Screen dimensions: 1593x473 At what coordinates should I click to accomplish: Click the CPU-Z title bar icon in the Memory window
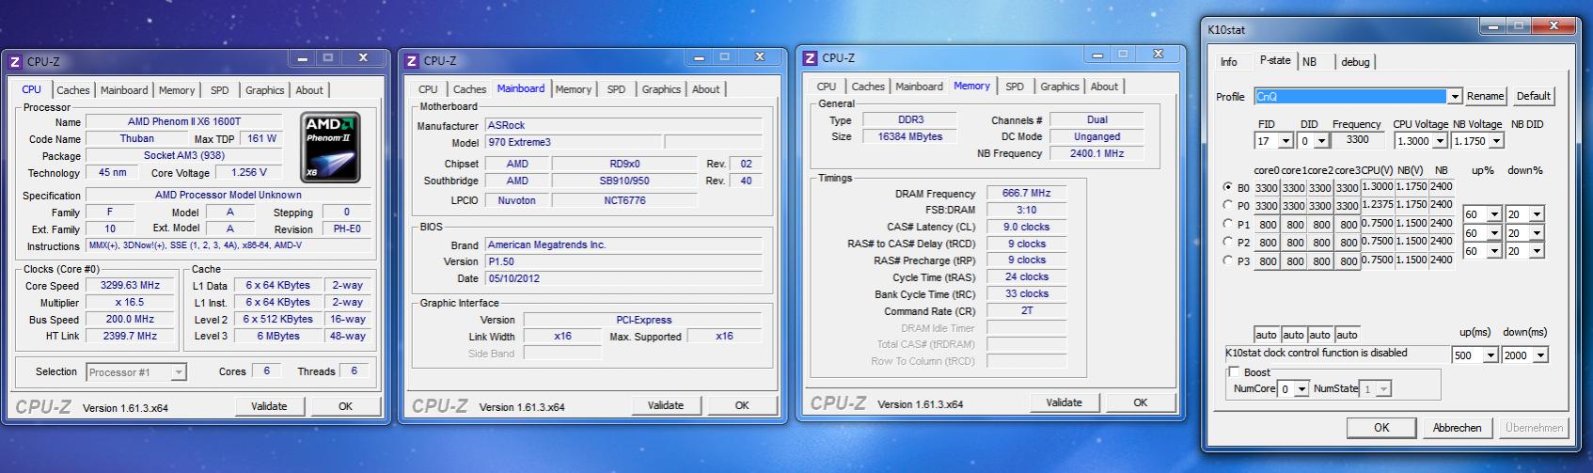810,58
